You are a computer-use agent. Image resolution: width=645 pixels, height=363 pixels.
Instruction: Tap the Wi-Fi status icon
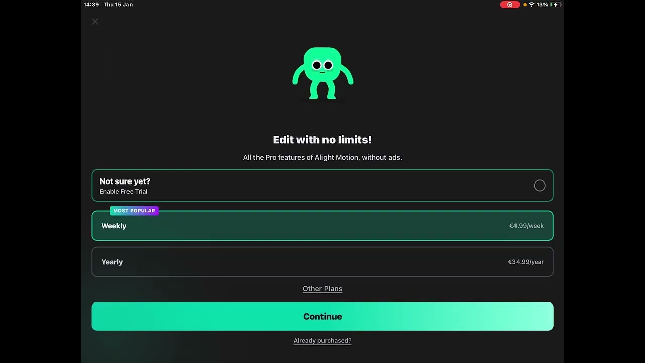coord(531,5)
